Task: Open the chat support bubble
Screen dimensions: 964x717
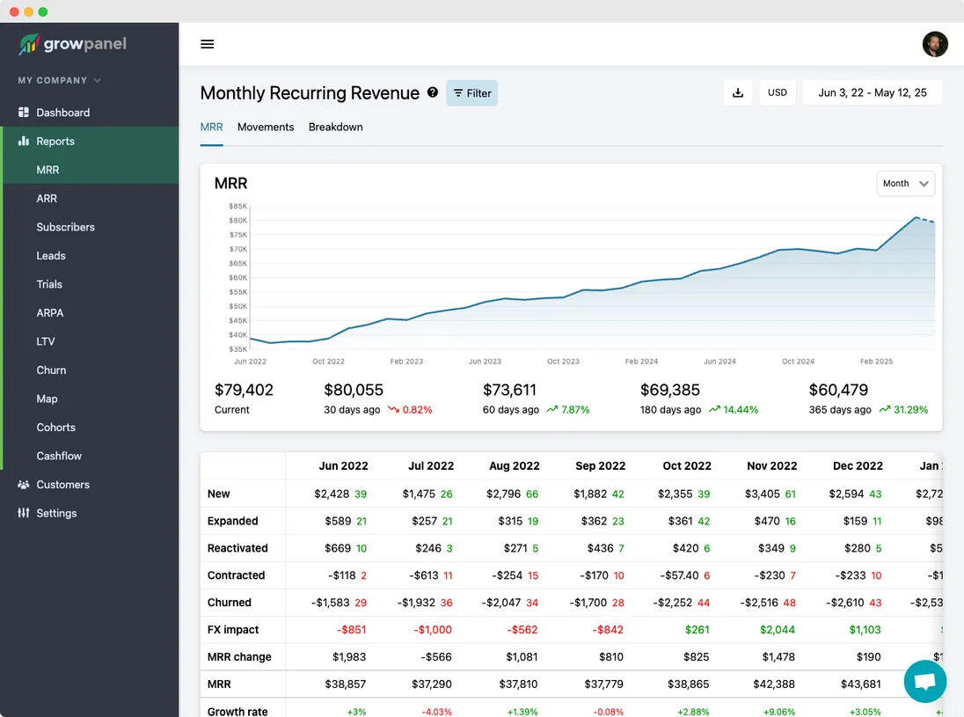Action: click(x=924, y=682)
